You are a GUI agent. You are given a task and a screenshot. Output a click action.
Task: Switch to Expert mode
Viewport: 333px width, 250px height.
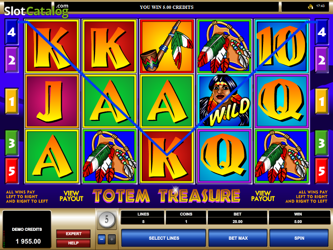pyautogui.click(x=74, y=234)
